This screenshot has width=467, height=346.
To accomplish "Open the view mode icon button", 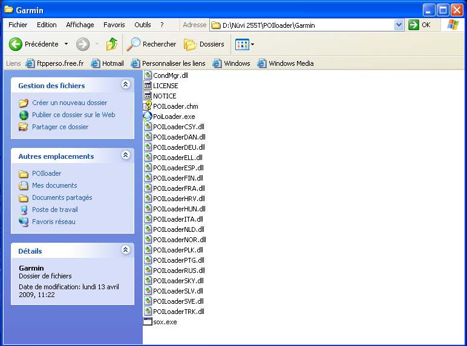I will (x=242, y=45).
